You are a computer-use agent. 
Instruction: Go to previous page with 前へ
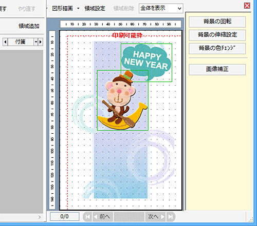coord(103,217)
